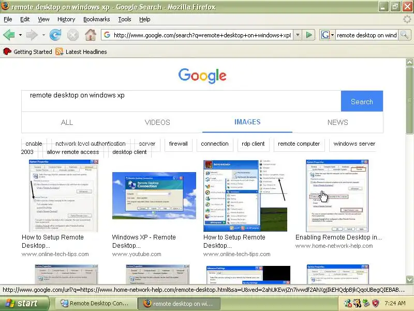Go back with the green Back arrow

pyautogui.click(x=9, y=35)
